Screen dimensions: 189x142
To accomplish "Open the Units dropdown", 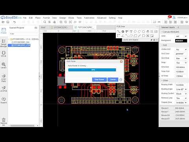I will click(x=181, y=36).
